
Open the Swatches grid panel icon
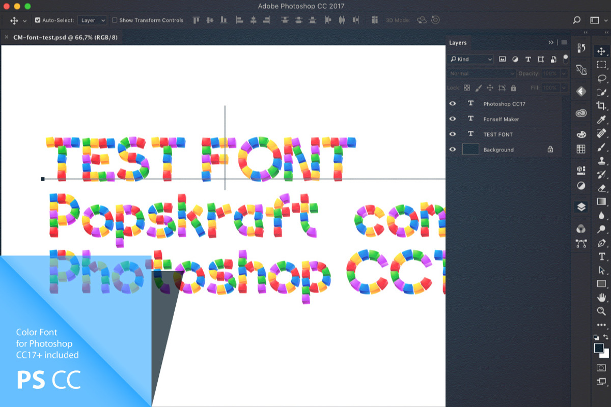coord(581,149)
